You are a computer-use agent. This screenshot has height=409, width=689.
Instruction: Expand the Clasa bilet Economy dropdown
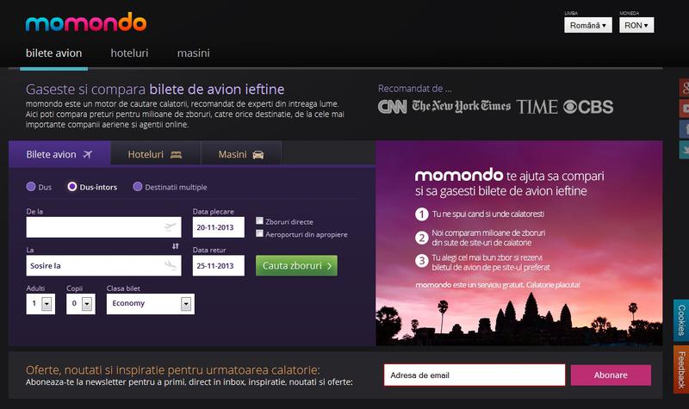coord(150,303)
